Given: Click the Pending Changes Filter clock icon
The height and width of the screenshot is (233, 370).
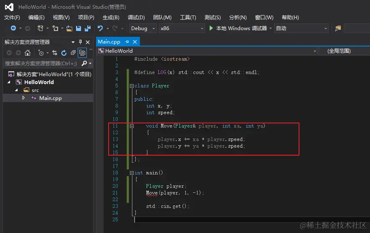Looking at the screenshot, I should 41,53.
